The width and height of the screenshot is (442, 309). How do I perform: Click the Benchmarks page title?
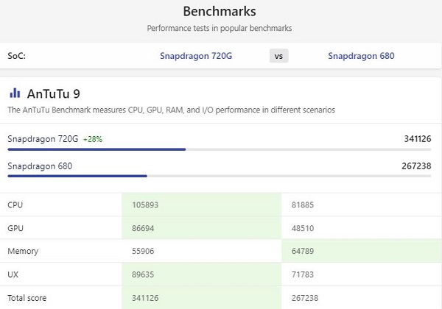click(220, 12)
